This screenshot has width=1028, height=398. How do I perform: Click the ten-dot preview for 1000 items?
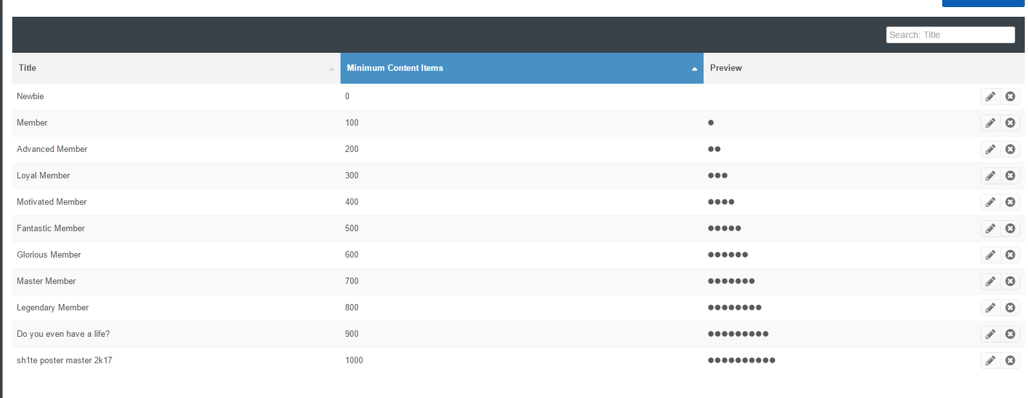742,360
